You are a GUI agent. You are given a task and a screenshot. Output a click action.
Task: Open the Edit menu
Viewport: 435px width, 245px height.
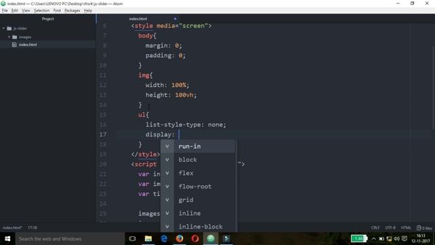pos(14,11)
